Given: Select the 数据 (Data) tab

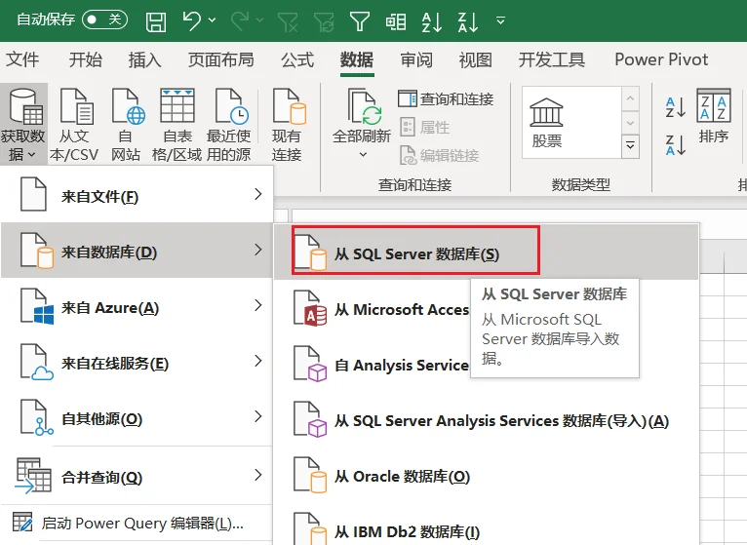Looking at the screenshot, I should tap(357, 59).
